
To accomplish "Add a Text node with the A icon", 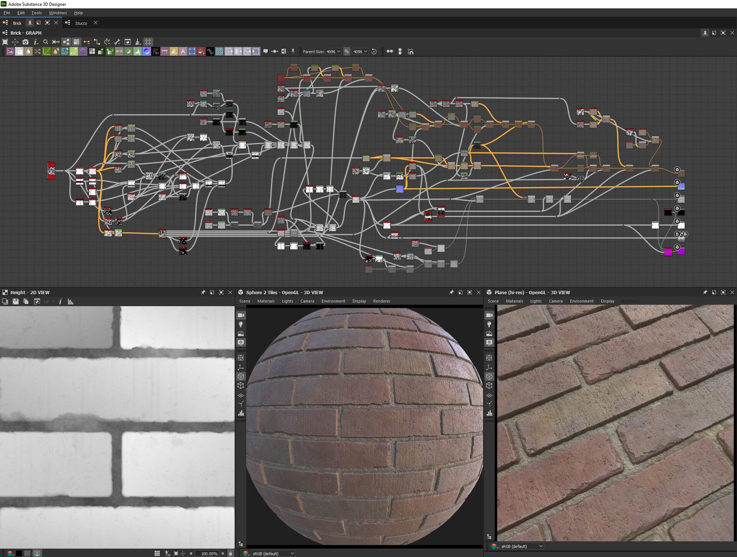I will point(183,51).
